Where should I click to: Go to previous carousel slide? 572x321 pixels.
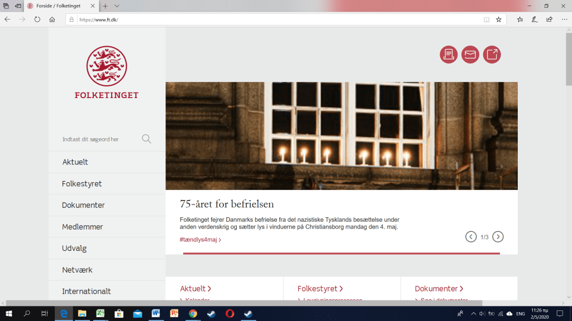[471, 237]
